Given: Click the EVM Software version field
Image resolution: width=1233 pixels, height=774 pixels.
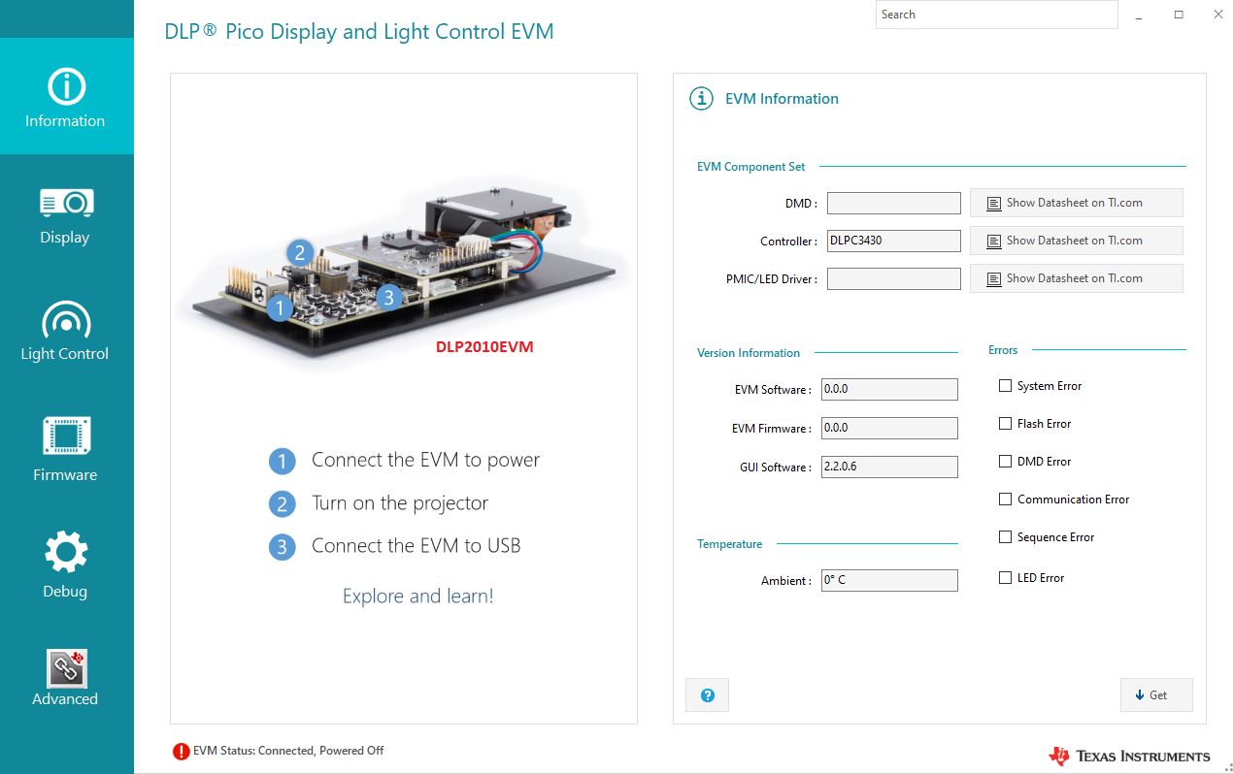Looking at the screenshot, I should (889, 389).
